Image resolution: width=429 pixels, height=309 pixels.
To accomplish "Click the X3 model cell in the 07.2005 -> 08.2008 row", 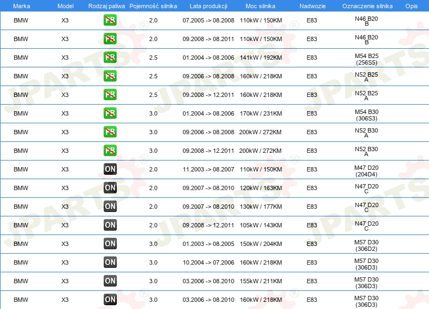I will (65, 20).
